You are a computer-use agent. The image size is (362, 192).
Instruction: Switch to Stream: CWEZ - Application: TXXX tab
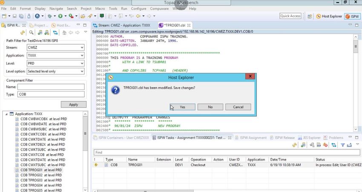point(122,26)
